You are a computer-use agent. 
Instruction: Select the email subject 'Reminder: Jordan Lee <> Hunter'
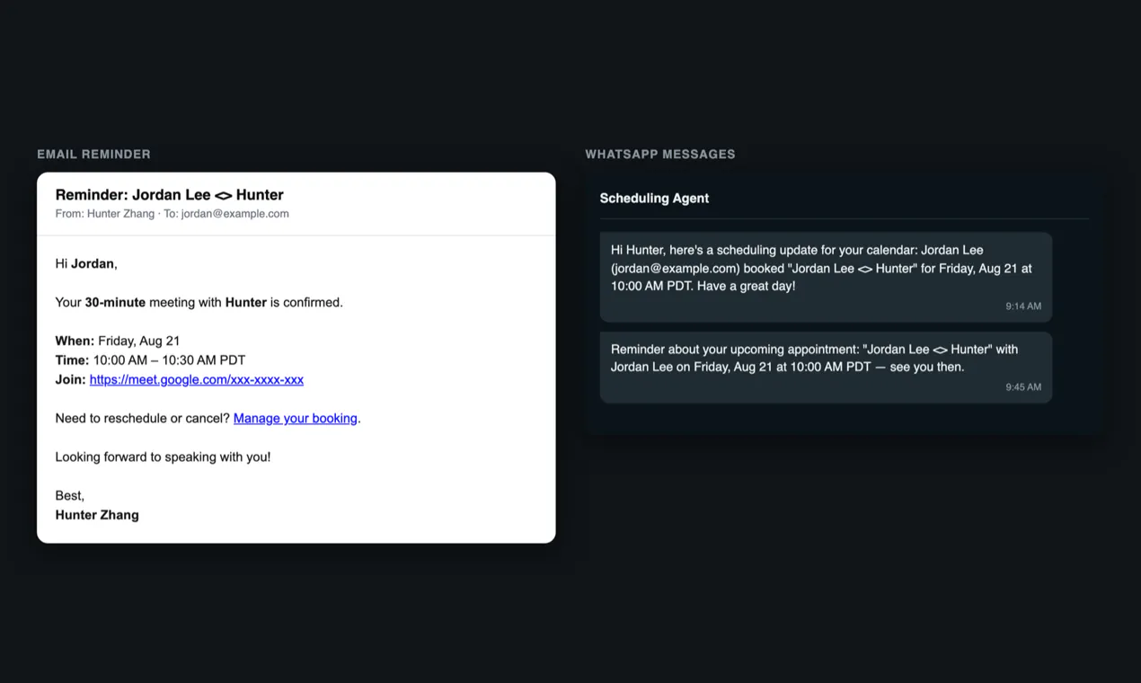169,195
